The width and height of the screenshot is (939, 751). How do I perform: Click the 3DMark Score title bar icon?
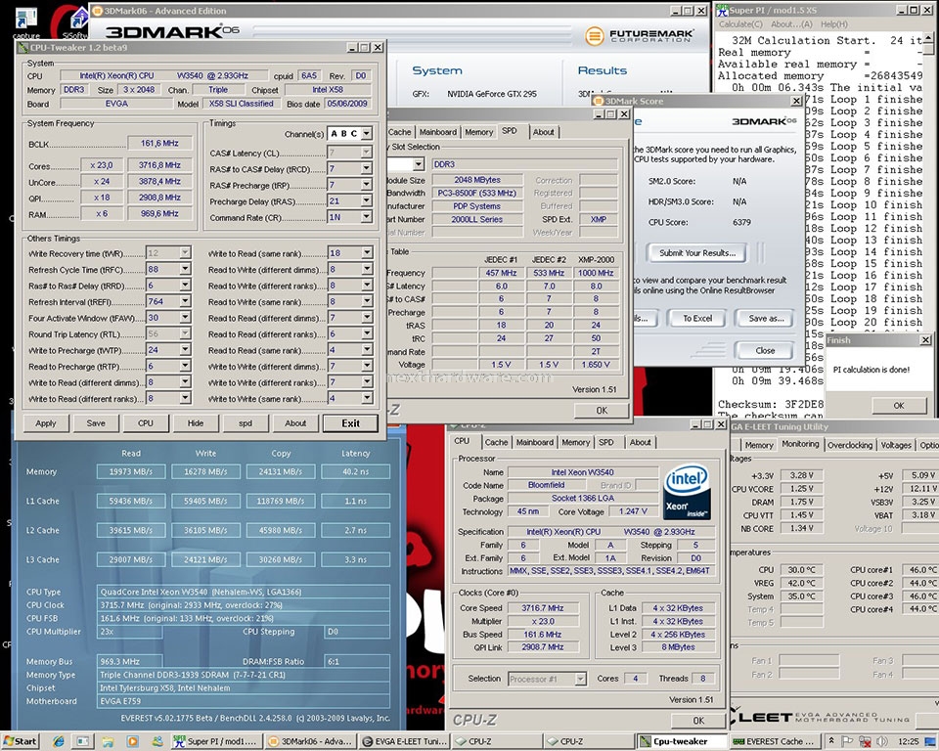[x=598, y=102]
